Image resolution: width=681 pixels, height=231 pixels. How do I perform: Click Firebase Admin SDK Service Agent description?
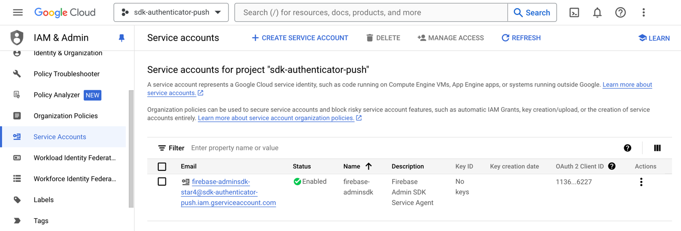tap(412, 192)
